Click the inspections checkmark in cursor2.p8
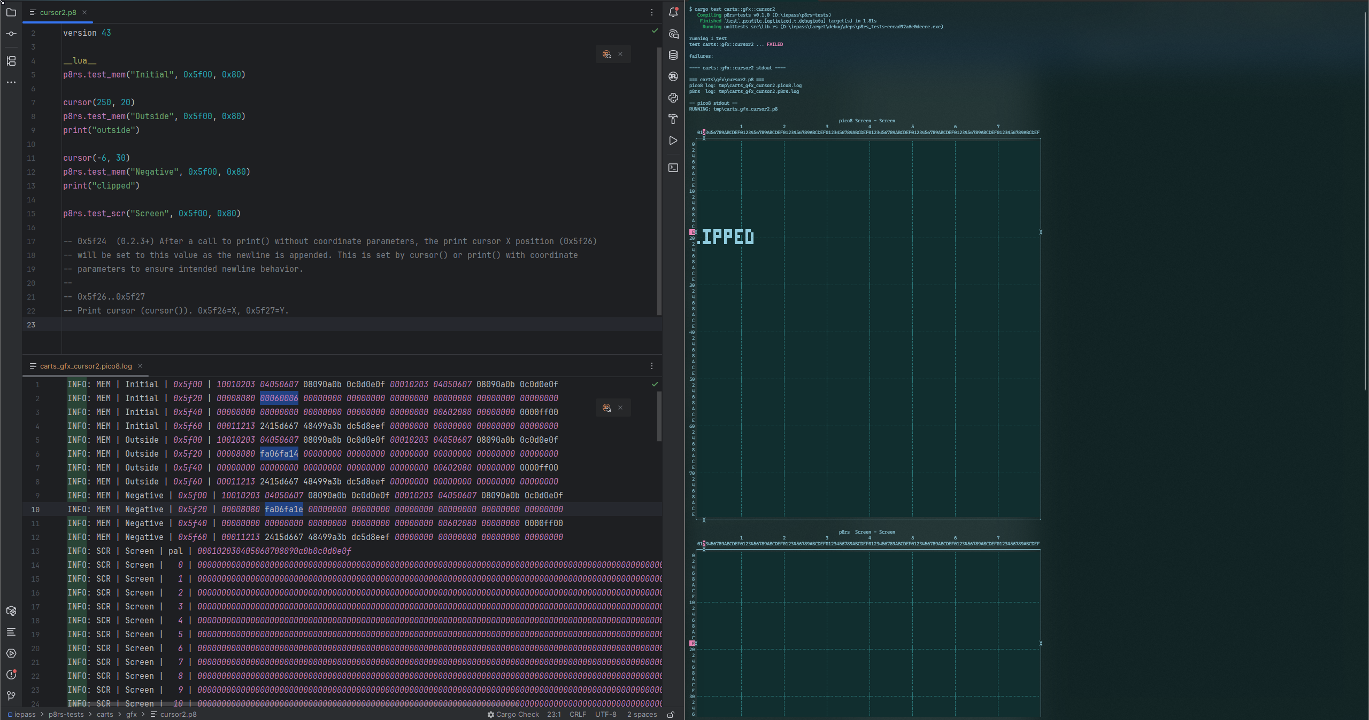 pyautogui.click(x=655, y=31)
